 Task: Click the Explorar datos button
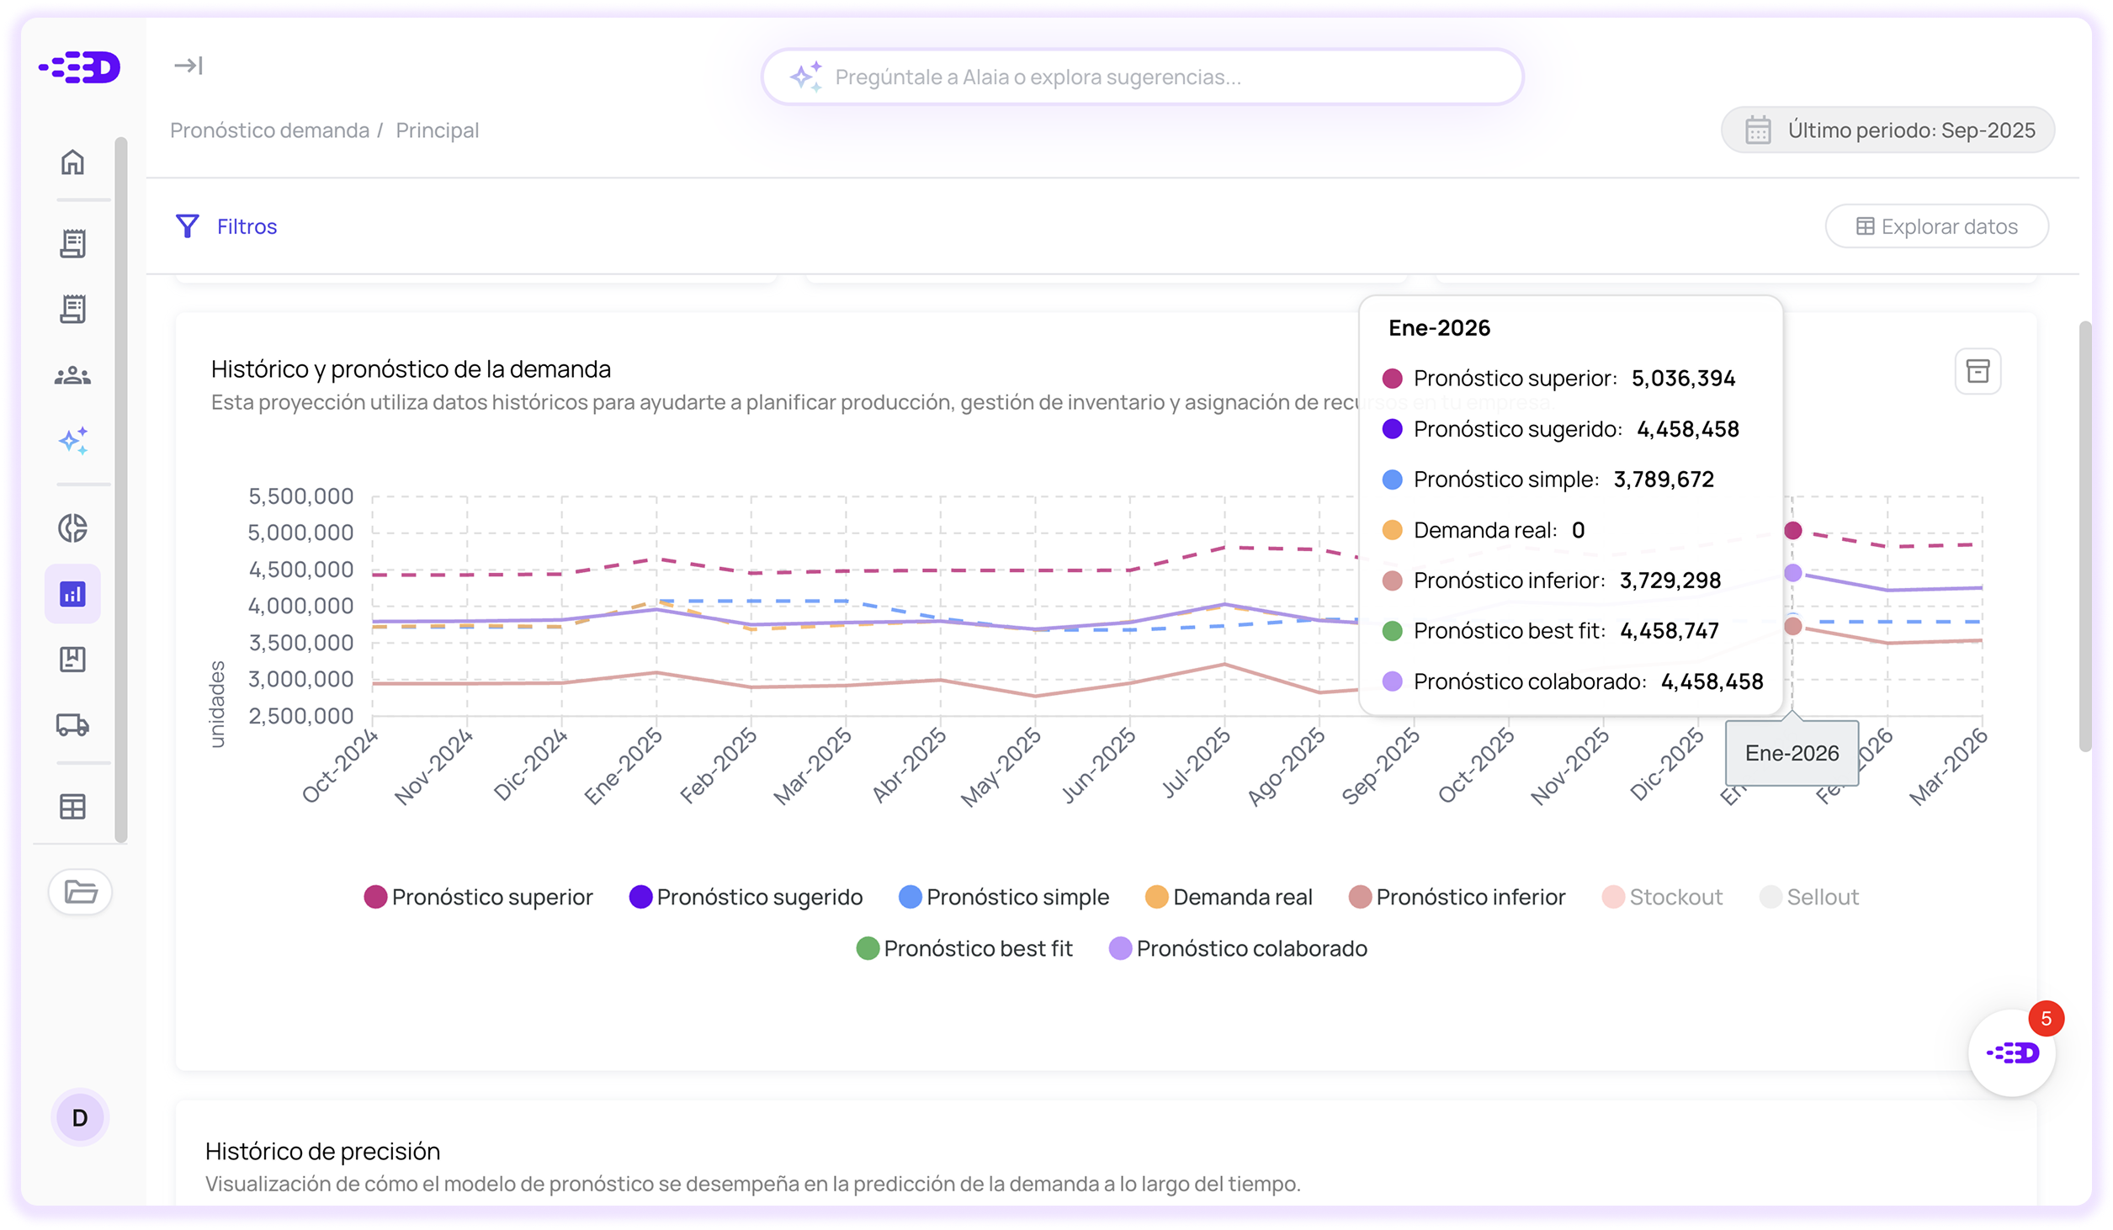point(1936,226)
